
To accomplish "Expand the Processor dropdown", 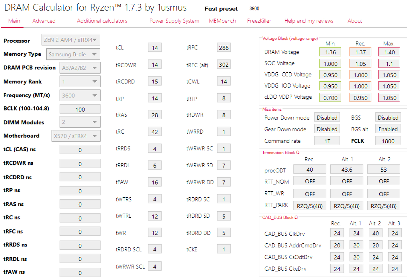I will pyautogui.click(x=71, y=40).
